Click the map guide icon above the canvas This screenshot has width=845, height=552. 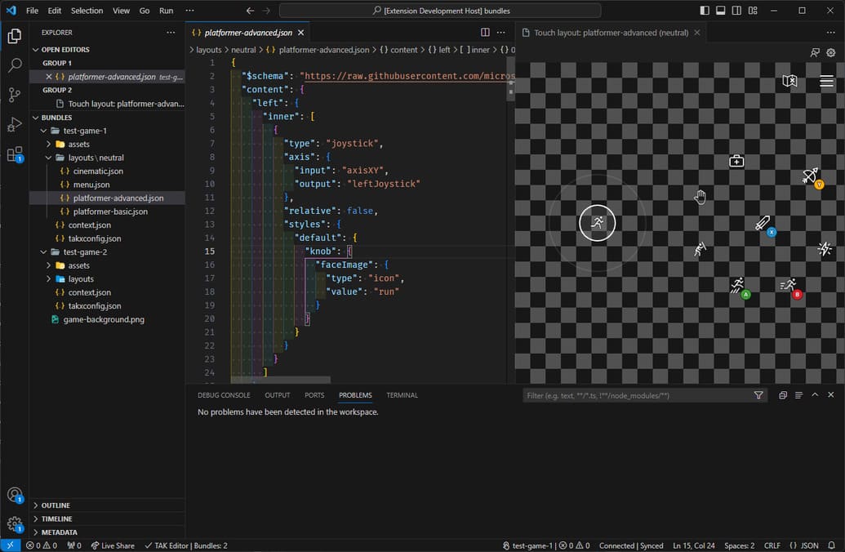(x=789, y=81)
